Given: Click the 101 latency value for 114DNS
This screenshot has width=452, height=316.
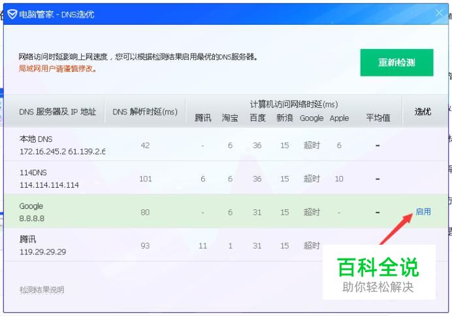Looking at the screenshot, I should [145, 179].
